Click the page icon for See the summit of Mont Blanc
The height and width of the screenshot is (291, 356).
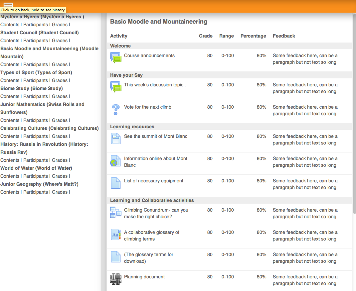(116, 139)
